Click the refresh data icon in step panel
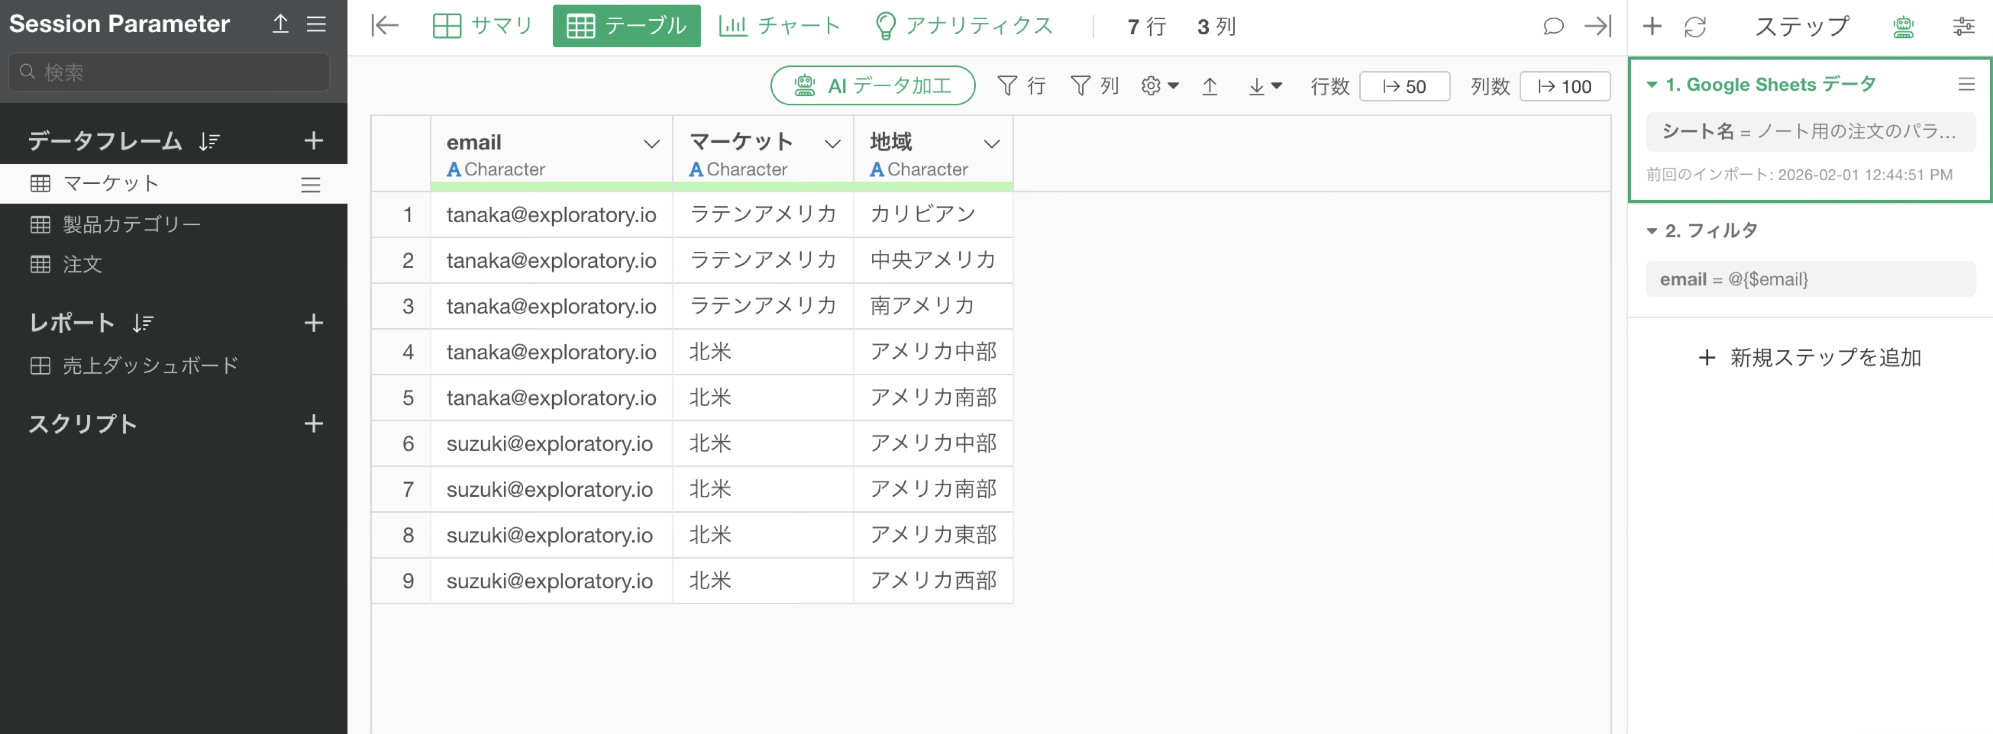 tap(1695, 27)
